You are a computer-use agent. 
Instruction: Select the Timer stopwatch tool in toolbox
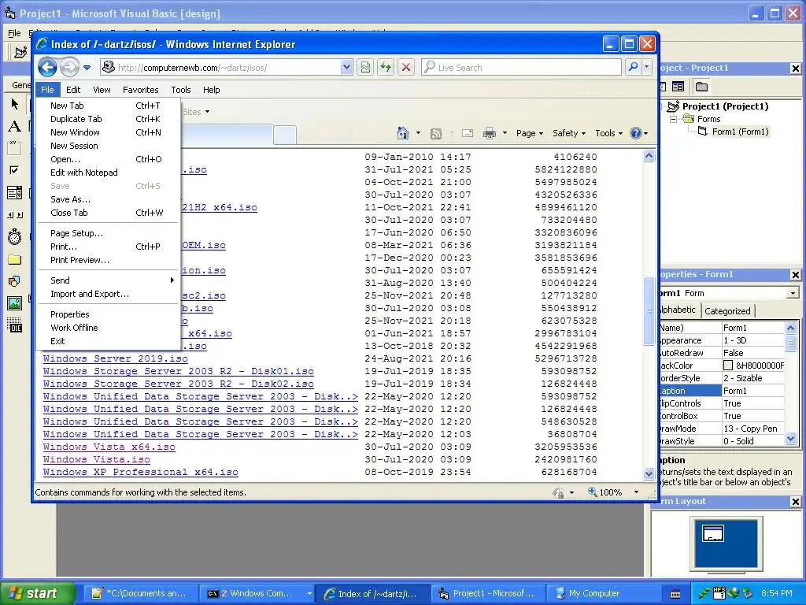15,236
